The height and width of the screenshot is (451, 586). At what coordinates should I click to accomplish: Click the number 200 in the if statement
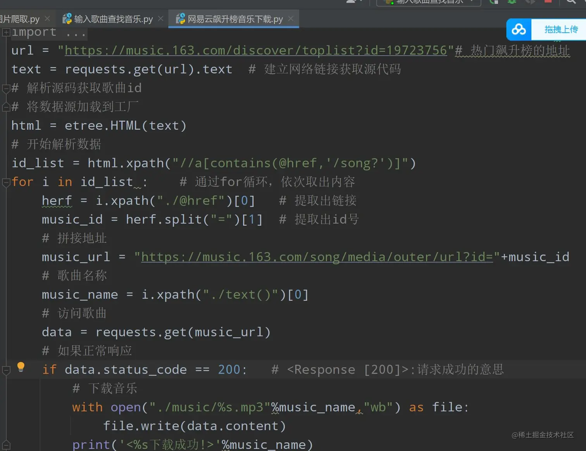229,370
